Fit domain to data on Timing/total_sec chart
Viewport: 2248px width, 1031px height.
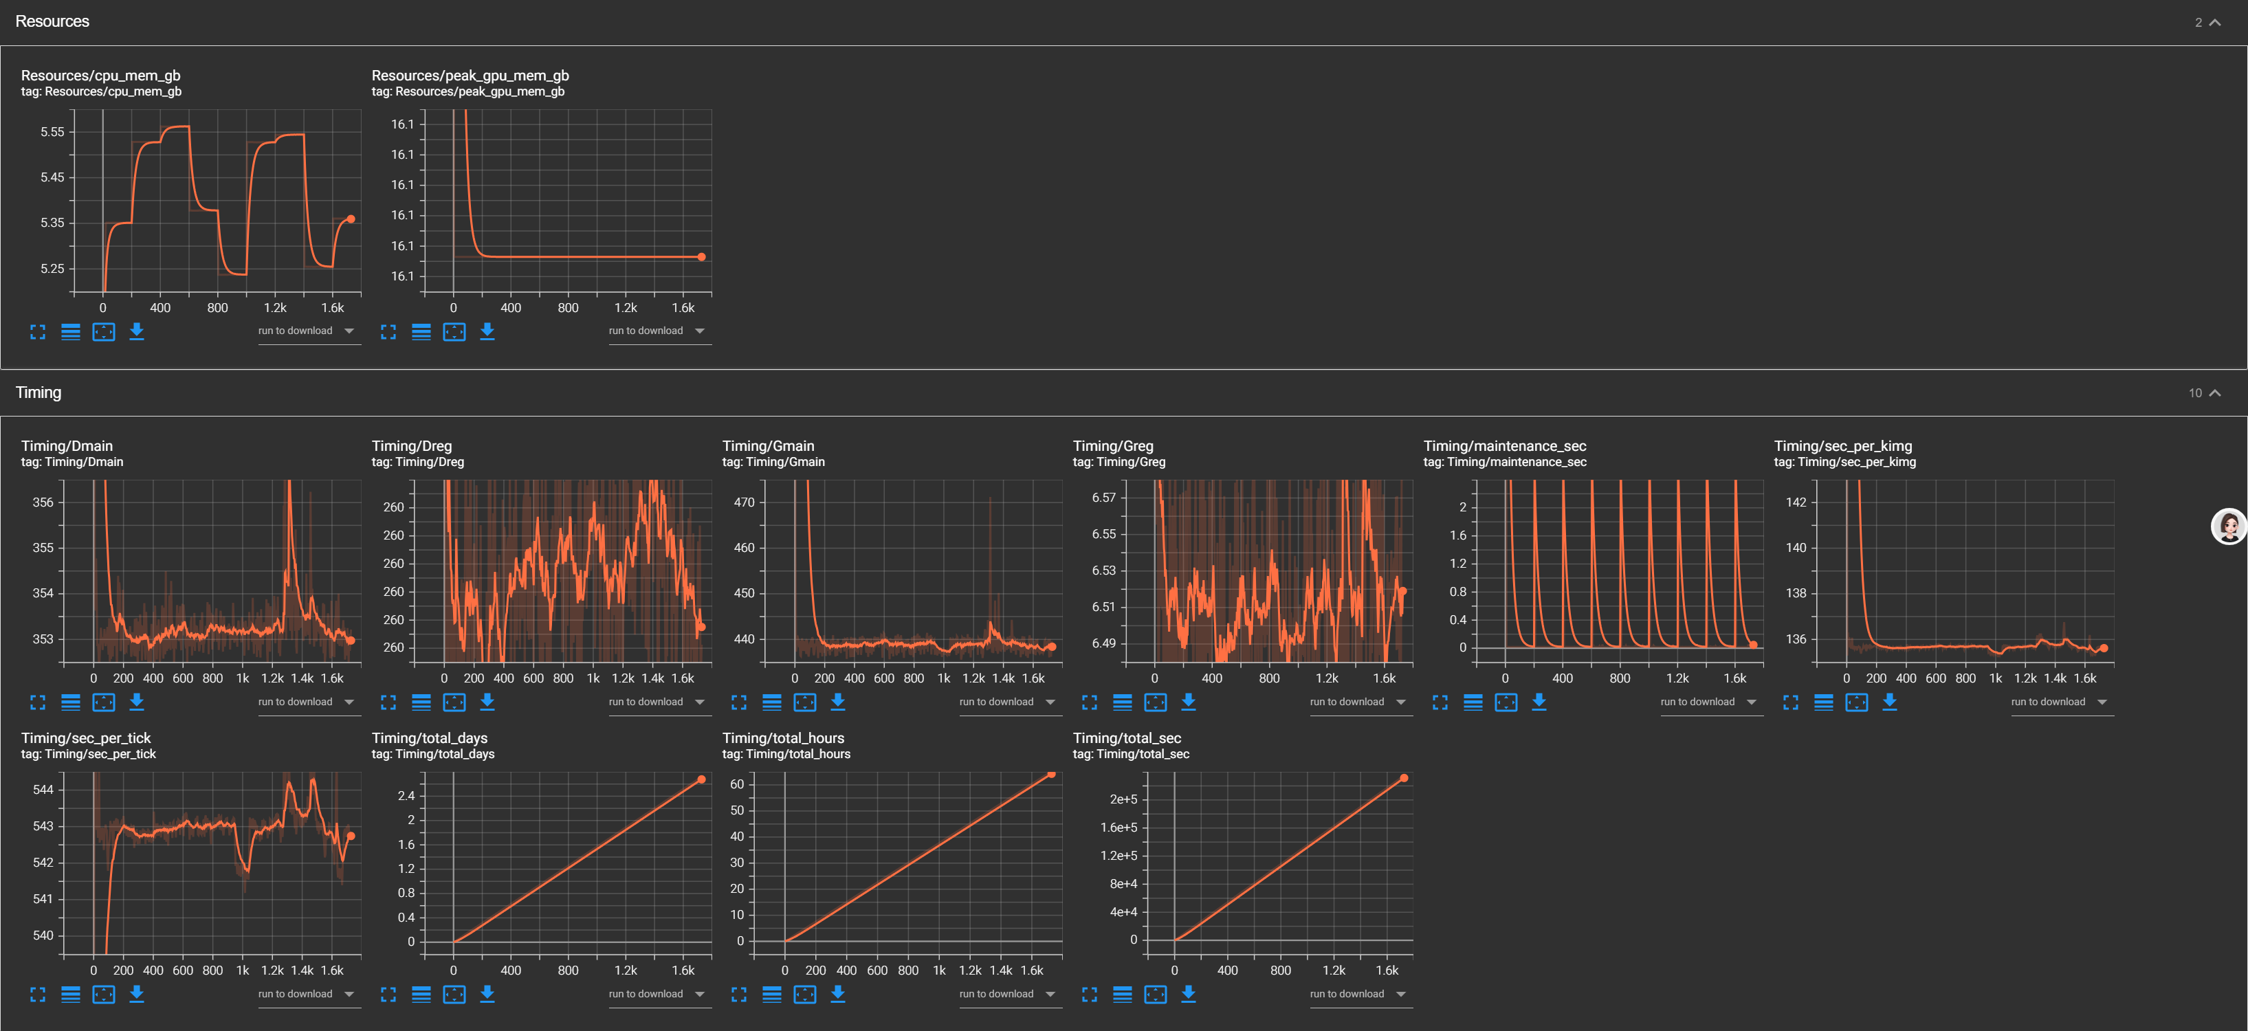(x=1156, y=995)
